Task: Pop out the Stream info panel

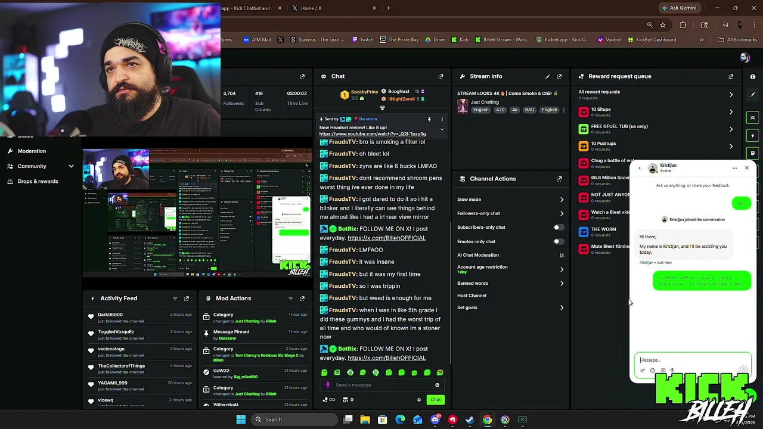Action: 559,76
